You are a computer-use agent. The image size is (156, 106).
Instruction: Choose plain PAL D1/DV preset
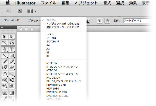64,78
